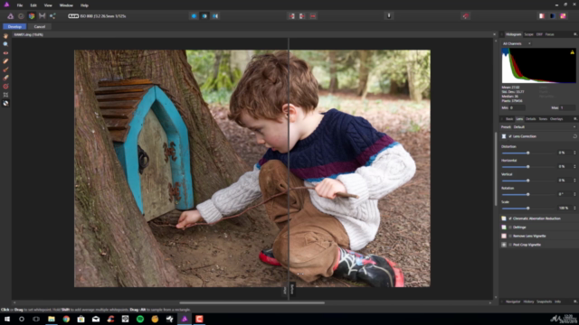This screenshot has width=579, height=325.
Task: Switch to the Tones tab
Action: (543, 119)
